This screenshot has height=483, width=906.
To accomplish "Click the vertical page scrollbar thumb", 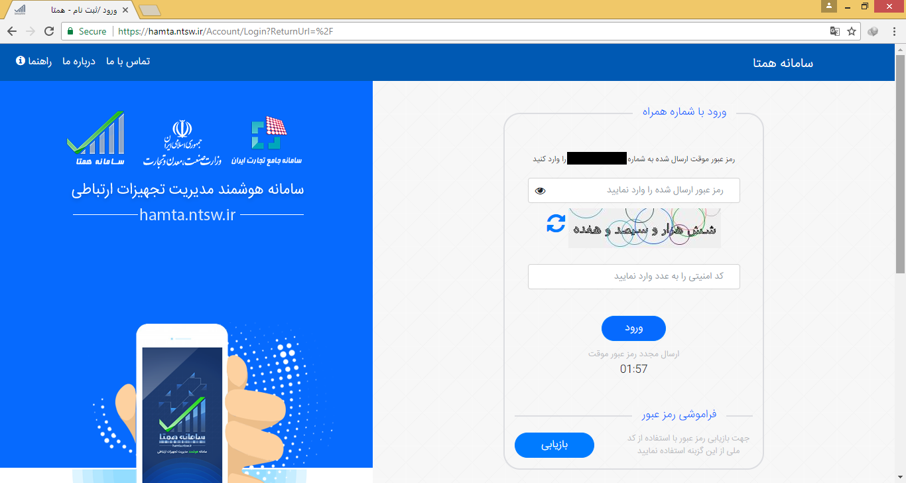I will pos(900,164).
